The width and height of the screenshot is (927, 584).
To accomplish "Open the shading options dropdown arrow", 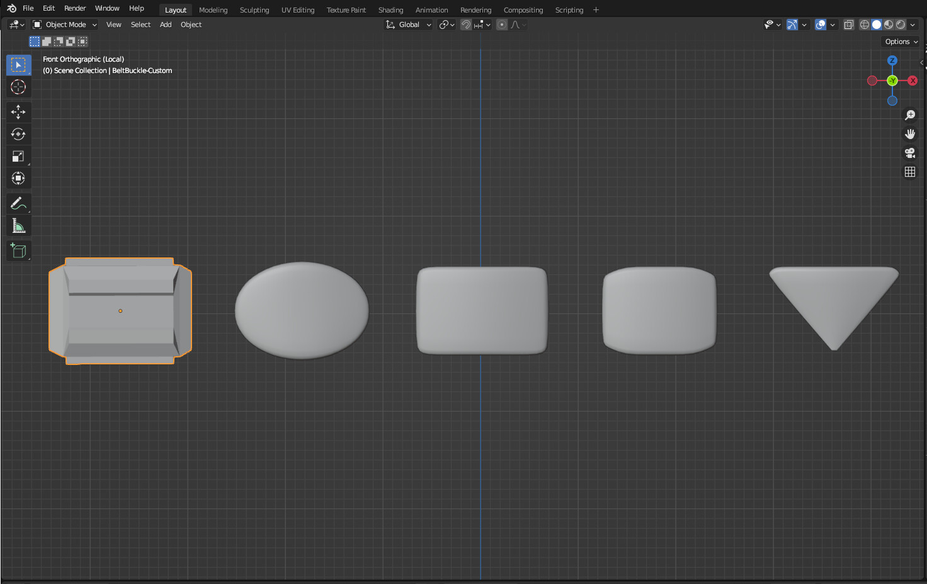I will coord(913,25).
